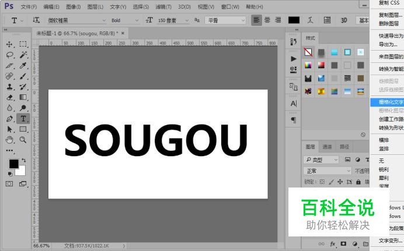Swap foreground and background colors
Screen dimensions: 404x251
(24, 160)
